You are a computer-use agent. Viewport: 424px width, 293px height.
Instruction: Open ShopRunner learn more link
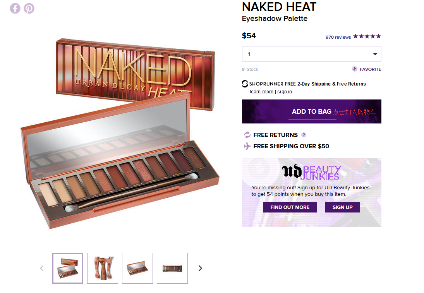[261, 92]
